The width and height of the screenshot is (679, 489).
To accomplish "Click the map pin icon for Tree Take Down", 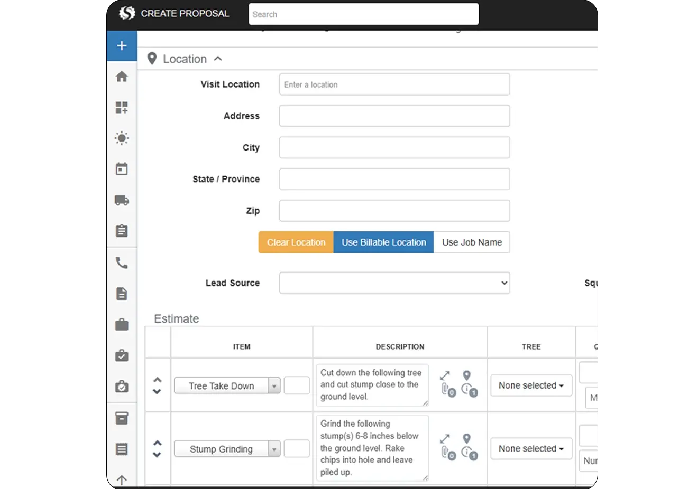I will click(x=466, y=375).
